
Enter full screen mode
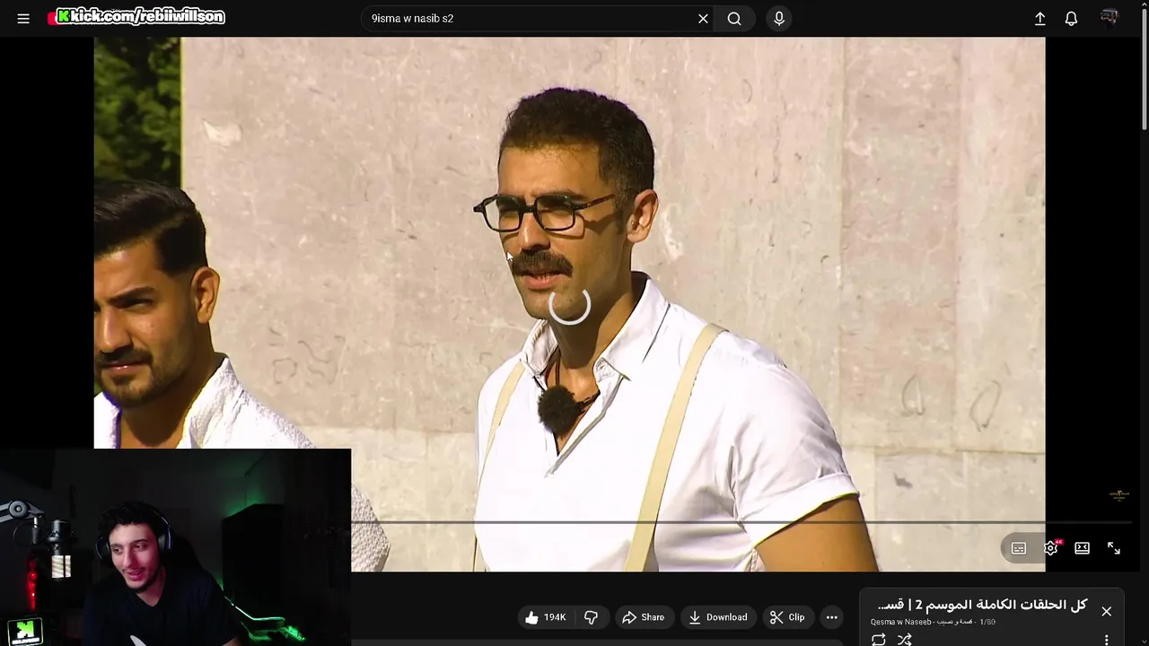click(1113, 548)
